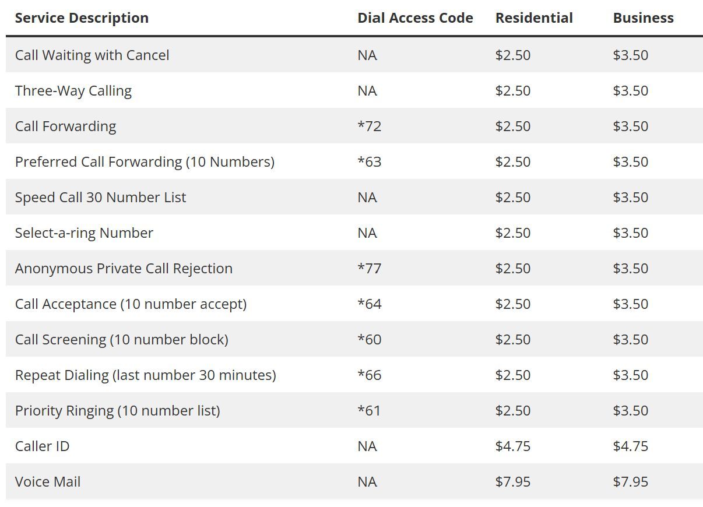Select the *63 dial access code
This screenshot has width=703, height=507.
click(x=370, y=162)
